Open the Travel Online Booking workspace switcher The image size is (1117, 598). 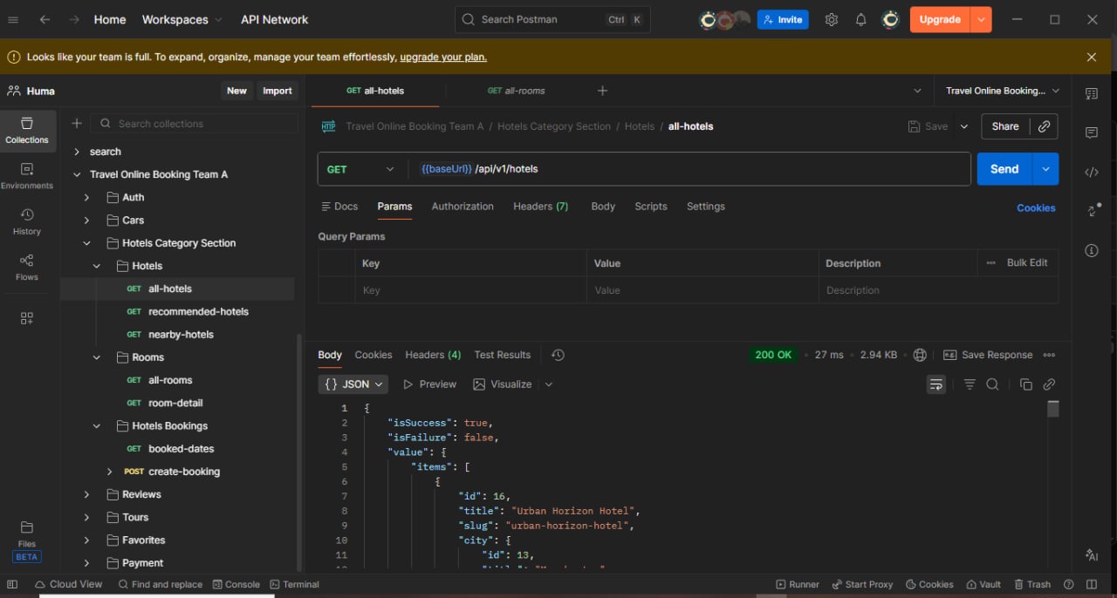[995, 90]
